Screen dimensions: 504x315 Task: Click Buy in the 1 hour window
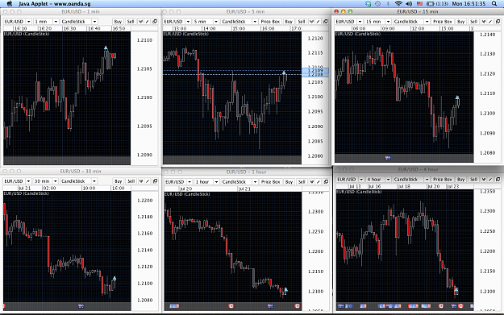tap(289, 182)
